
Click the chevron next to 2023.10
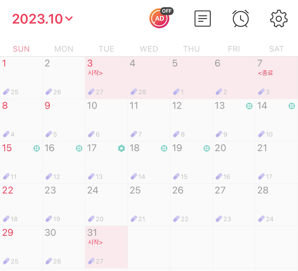coord(69,19)
